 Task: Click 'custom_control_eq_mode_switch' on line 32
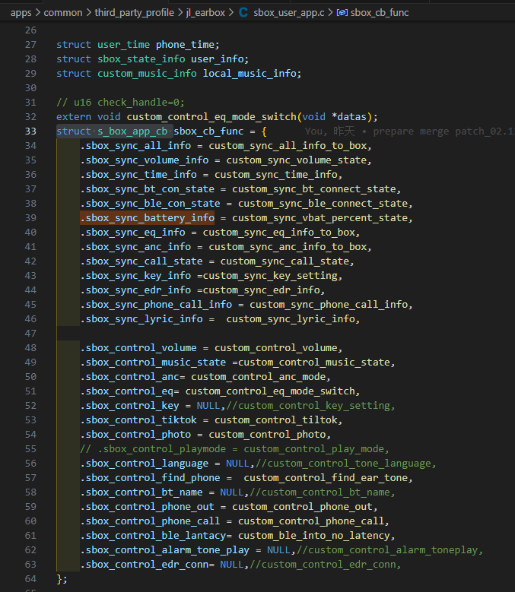click(211, 117)
